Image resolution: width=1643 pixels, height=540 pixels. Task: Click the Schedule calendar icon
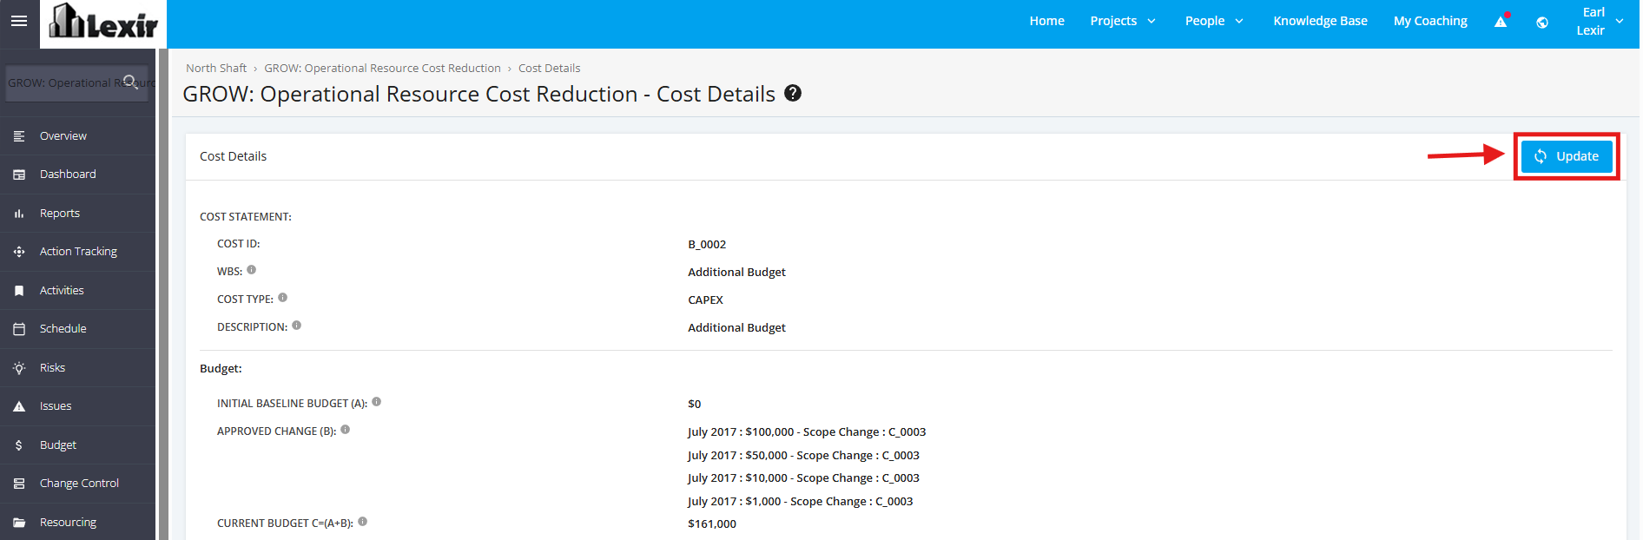(19, 329)
